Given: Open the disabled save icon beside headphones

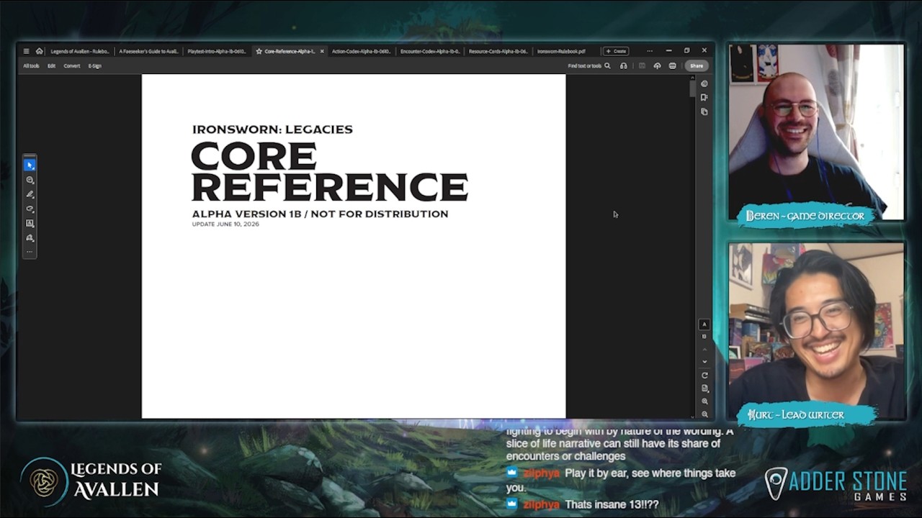Looking at the screenshot, I should pos(641,65).
